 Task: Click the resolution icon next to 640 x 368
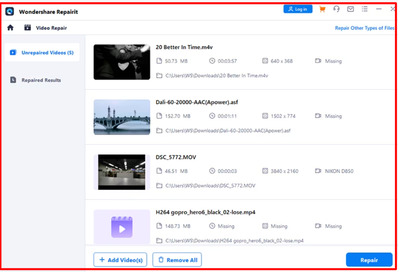point(265,61)
